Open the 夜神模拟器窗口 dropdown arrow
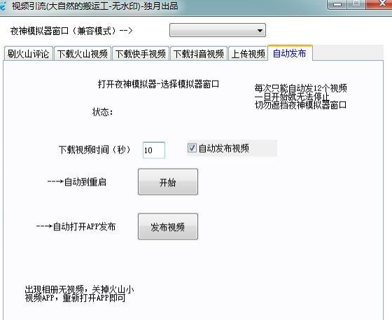 click(x=260, y=31)
